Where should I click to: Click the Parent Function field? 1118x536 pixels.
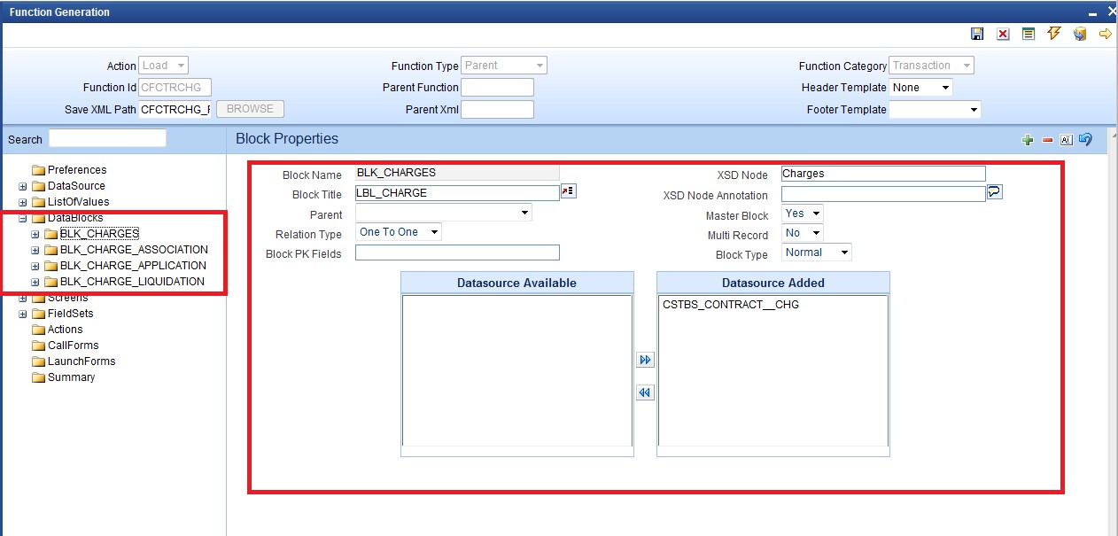pos(498,88)
